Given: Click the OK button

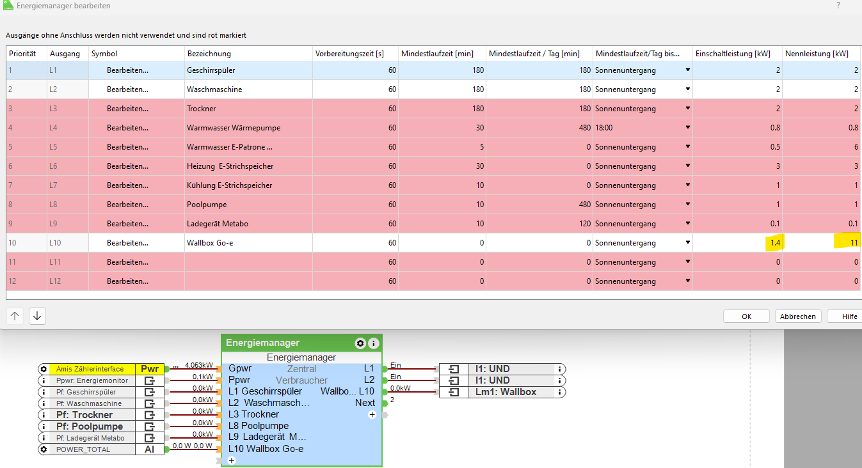Looking at the screenshot, I should click(746, 316).
